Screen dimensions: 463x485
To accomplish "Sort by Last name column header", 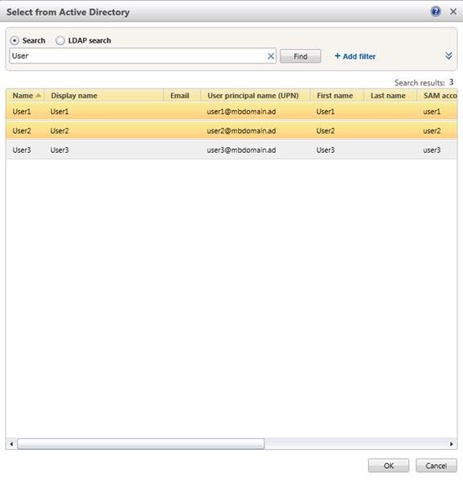I will 390,96.
